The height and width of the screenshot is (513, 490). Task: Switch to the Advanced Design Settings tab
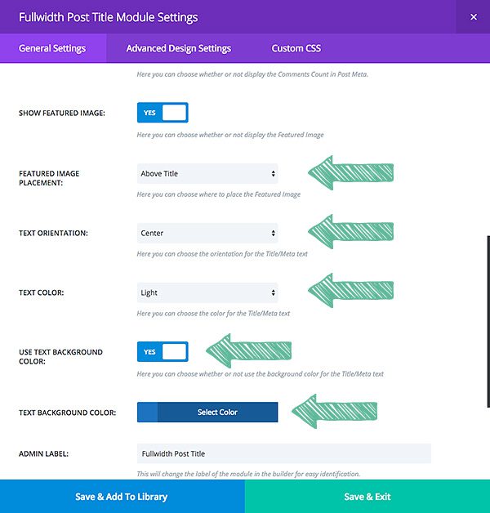178,48
